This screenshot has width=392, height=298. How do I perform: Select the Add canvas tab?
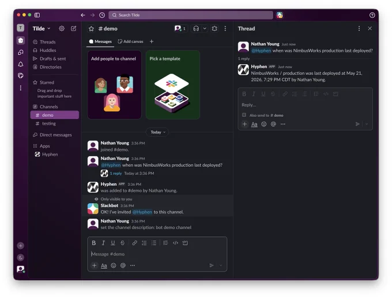tap(130, 41)
